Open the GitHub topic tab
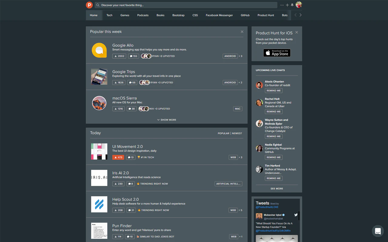Screen dimensions: 388x242 point(245,15)
